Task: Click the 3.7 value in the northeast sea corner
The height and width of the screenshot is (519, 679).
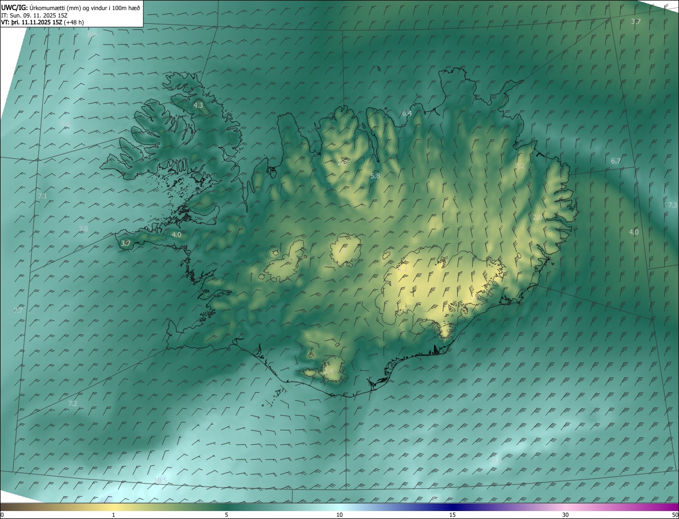Action: point(636,22)
